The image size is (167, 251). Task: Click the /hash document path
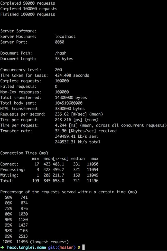[61, 53]
